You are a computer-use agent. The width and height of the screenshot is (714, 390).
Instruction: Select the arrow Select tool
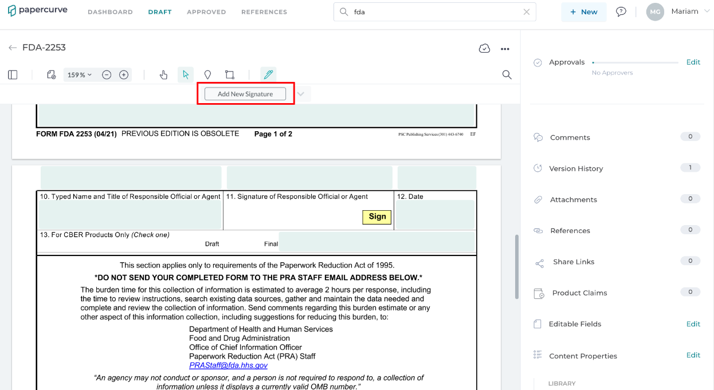[x=186, y=74]
